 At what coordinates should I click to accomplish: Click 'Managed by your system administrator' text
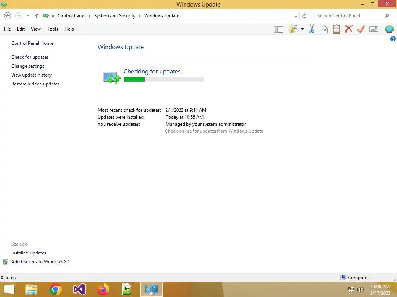205,124
